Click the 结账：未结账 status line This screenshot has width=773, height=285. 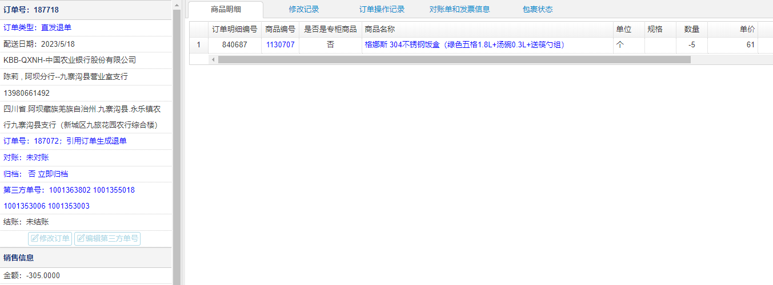[26, 222]
